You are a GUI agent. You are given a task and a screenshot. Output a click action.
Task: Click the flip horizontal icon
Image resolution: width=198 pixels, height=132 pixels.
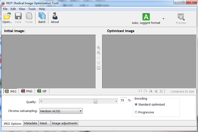click(151, 91)
